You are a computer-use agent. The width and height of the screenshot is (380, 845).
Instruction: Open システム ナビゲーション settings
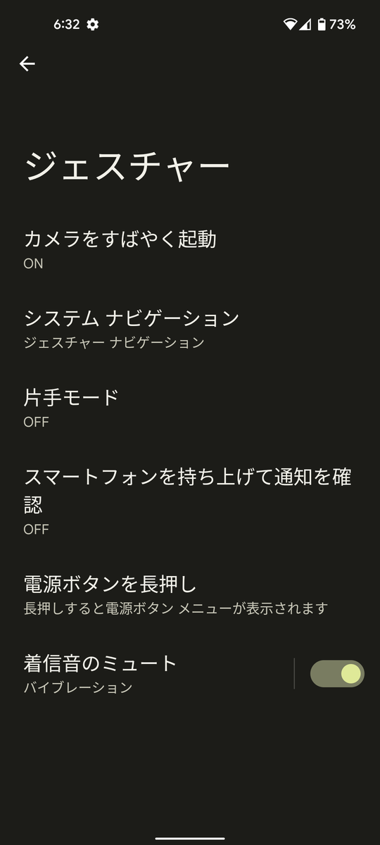190,329
